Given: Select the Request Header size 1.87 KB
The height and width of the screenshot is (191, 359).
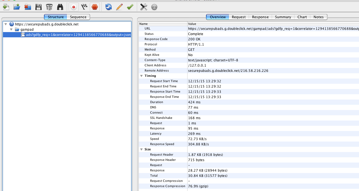Looking at the screenshot, I should click(x=205, y=155).
